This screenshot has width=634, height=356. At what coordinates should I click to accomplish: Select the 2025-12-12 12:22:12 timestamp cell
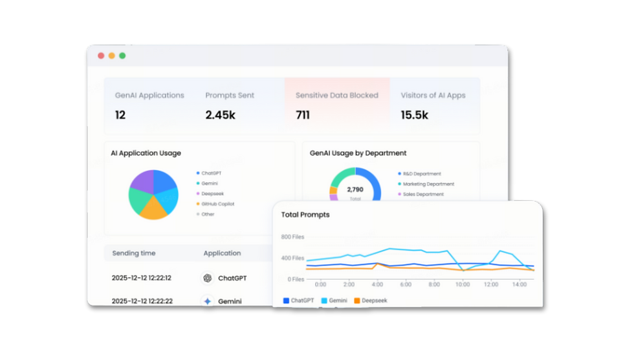point(142,278)
